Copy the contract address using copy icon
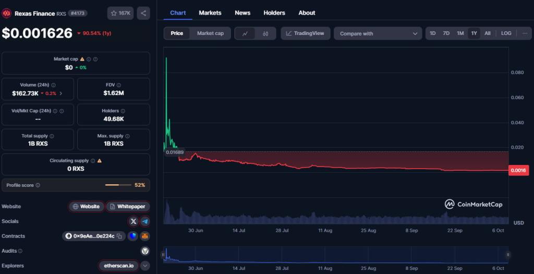The height and width of the screenshot is (274, 534). click(119, 236)
